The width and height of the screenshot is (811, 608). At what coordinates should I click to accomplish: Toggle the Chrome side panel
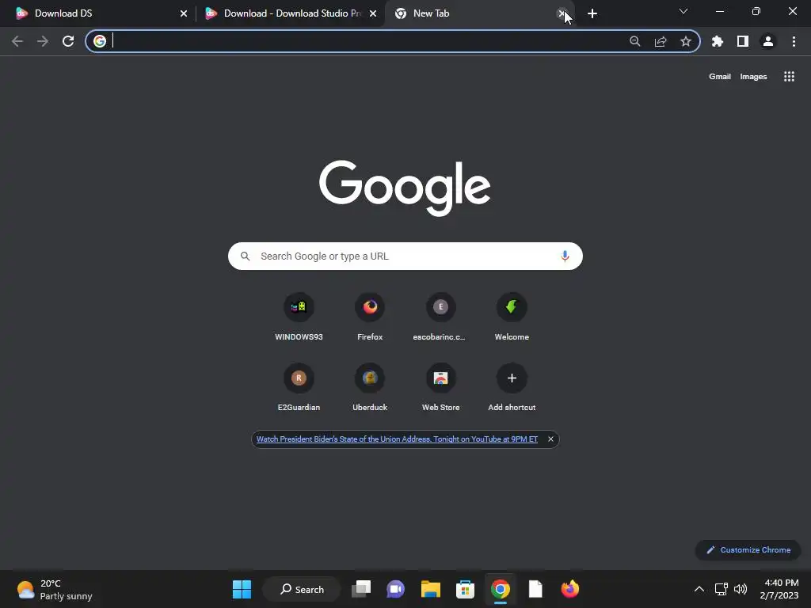pyautogui.click(x=743, y=41)
